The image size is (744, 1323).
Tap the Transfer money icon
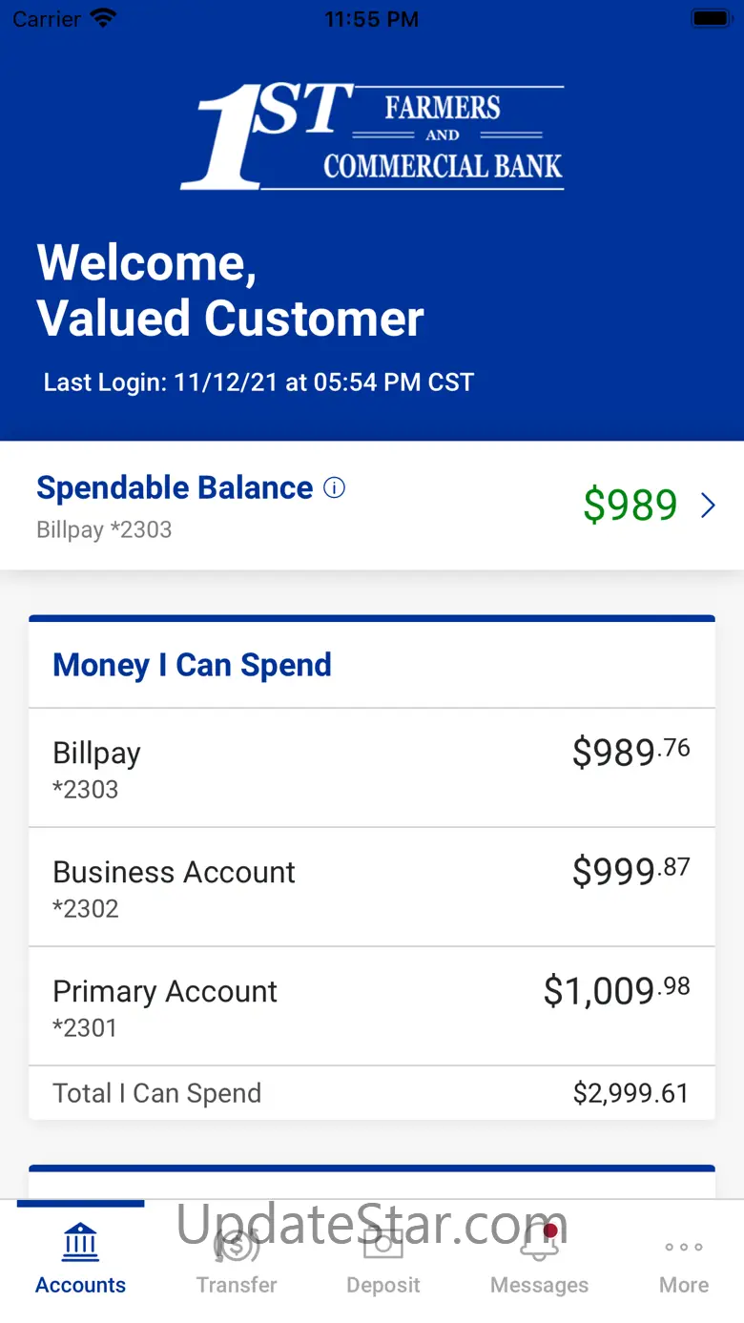(237, 1244)
